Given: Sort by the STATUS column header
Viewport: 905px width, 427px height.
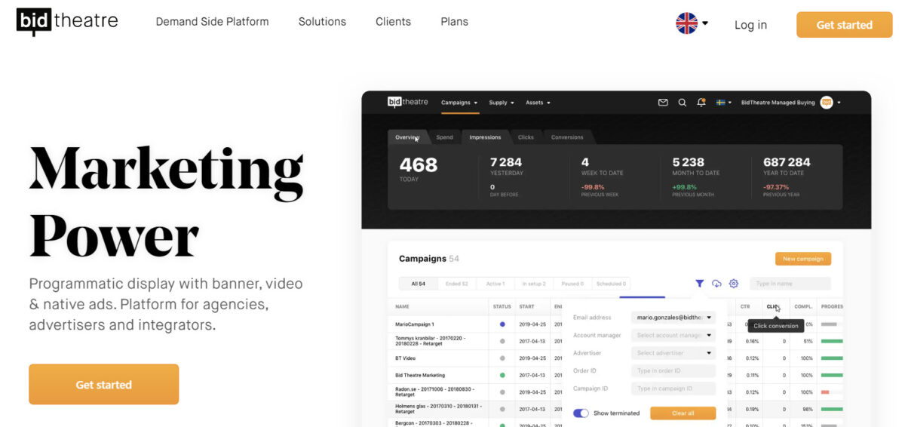Looking at the screenshot, I should pyautogui.click(x=502, y=307).
